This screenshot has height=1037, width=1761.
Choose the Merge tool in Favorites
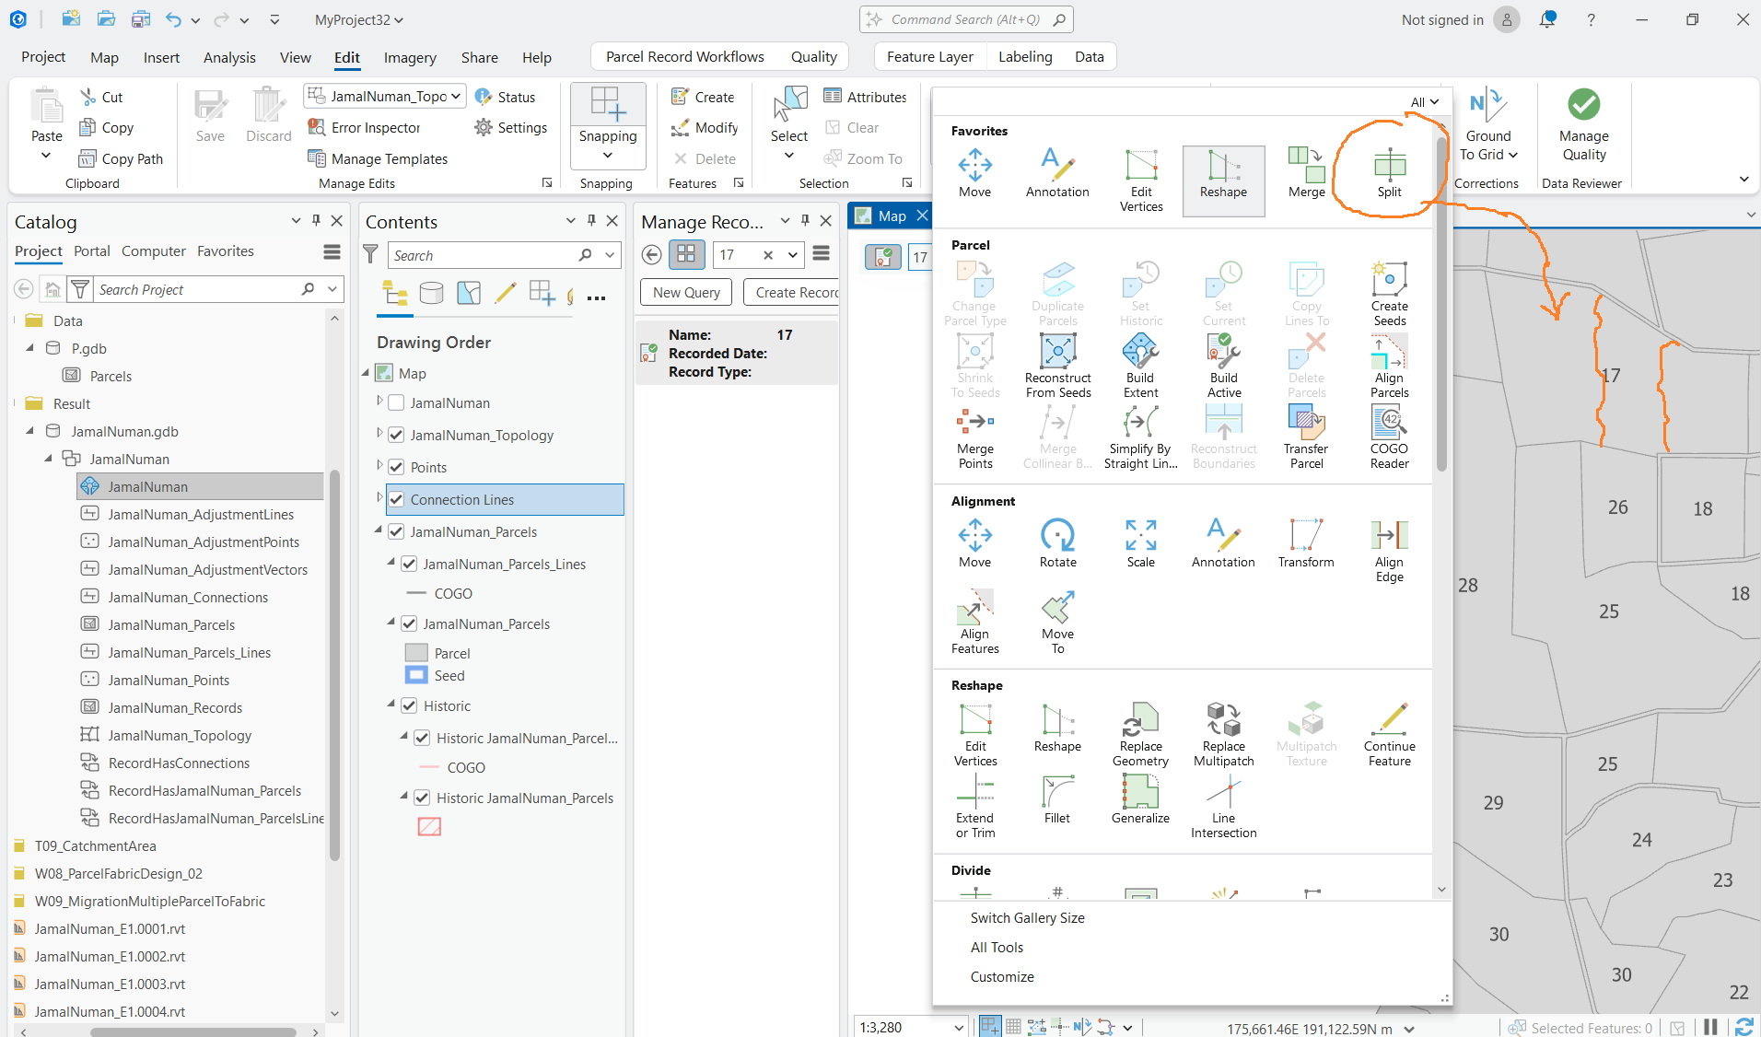point(1306,173)
